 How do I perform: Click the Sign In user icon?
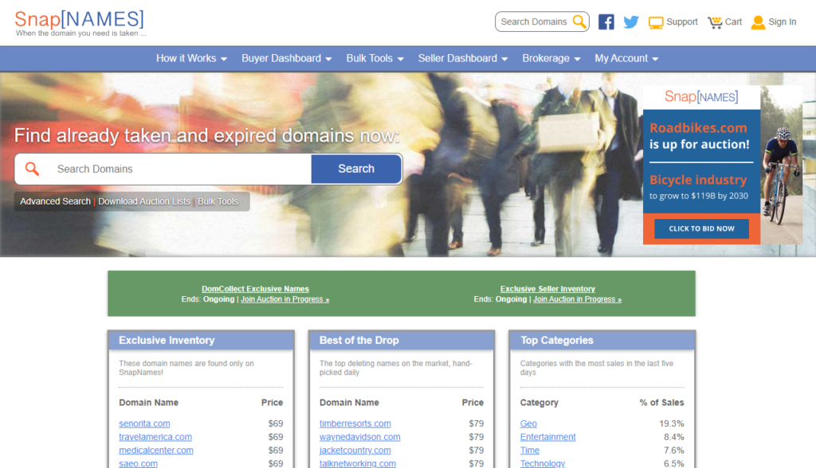pyautogui.click(x=758, y=22)
